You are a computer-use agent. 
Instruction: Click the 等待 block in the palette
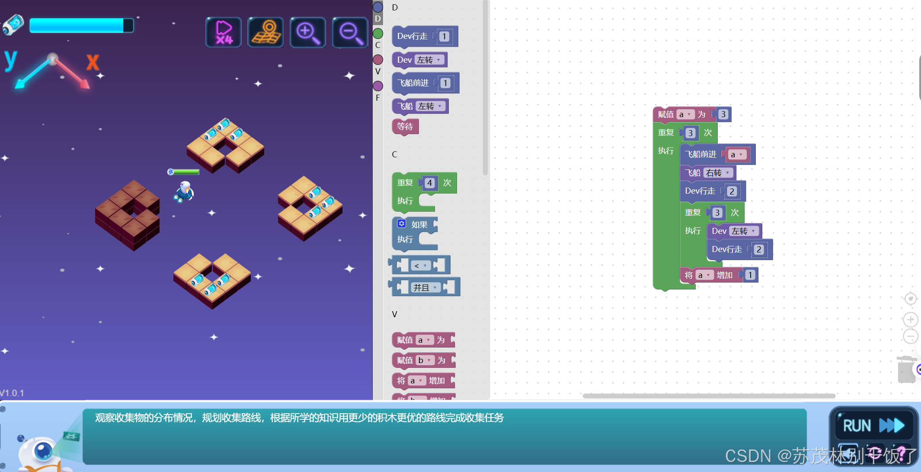click(x=405, y=127)
